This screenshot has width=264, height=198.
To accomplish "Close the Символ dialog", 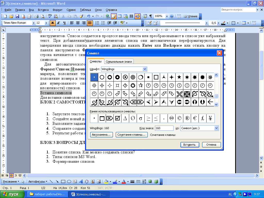I will (219, 53).
